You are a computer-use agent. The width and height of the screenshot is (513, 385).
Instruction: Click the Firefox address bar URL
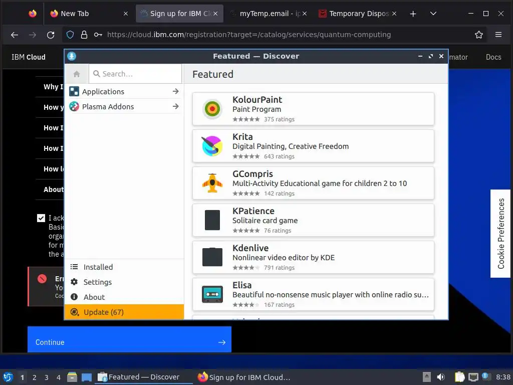pyautogui.click(x=248, y=35)
